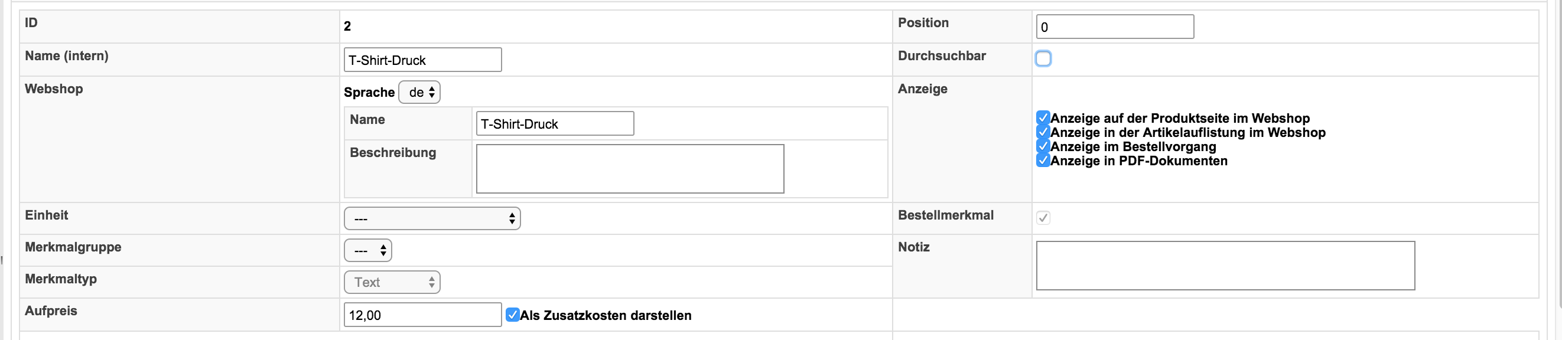The image size is (1562, 340).
Task: Click inside the Notiz text area
Action: pyautogui.click(x=1225, y=266)
